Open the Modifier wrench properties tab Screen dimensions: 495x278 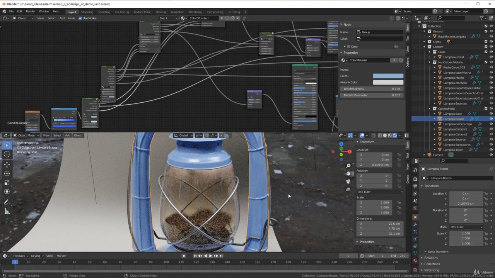415,224
